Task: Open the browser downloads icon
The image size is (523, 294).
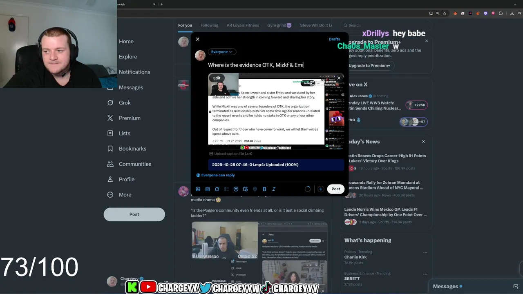Action: click(x=512, y=13)
